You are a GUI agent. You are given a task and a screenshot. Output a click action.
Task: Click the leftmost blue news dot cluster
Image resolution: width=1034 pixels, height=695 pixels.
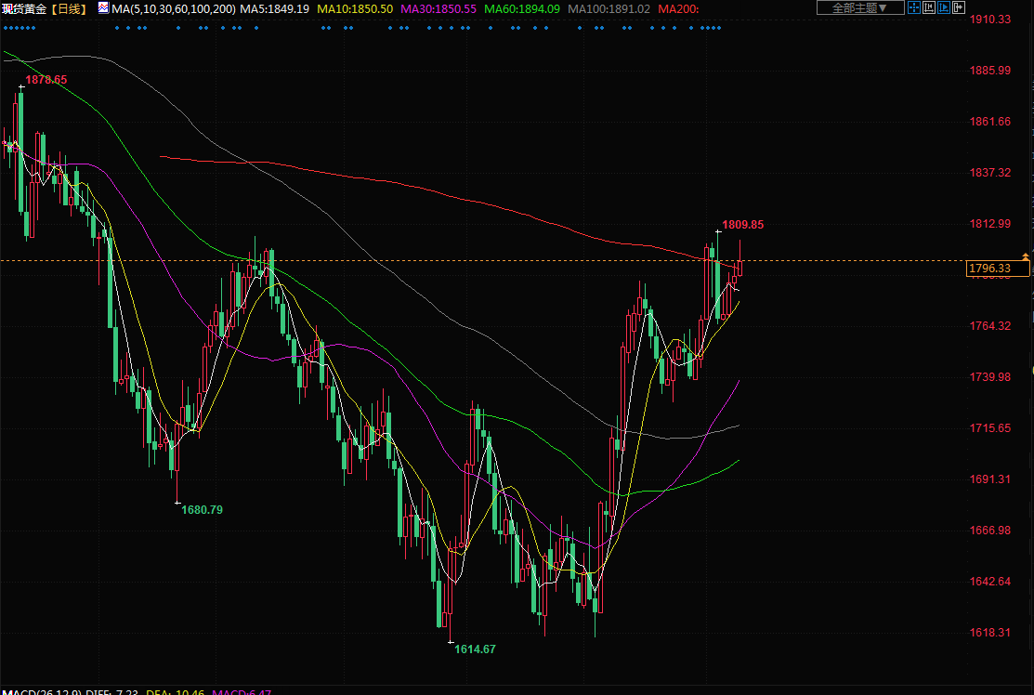[x=20, y=28]
